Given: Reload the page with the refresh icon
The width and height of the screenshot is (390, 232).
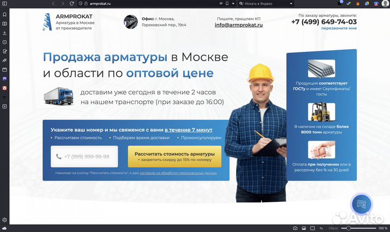Looking at the screenshot, I should click(71, 3).
